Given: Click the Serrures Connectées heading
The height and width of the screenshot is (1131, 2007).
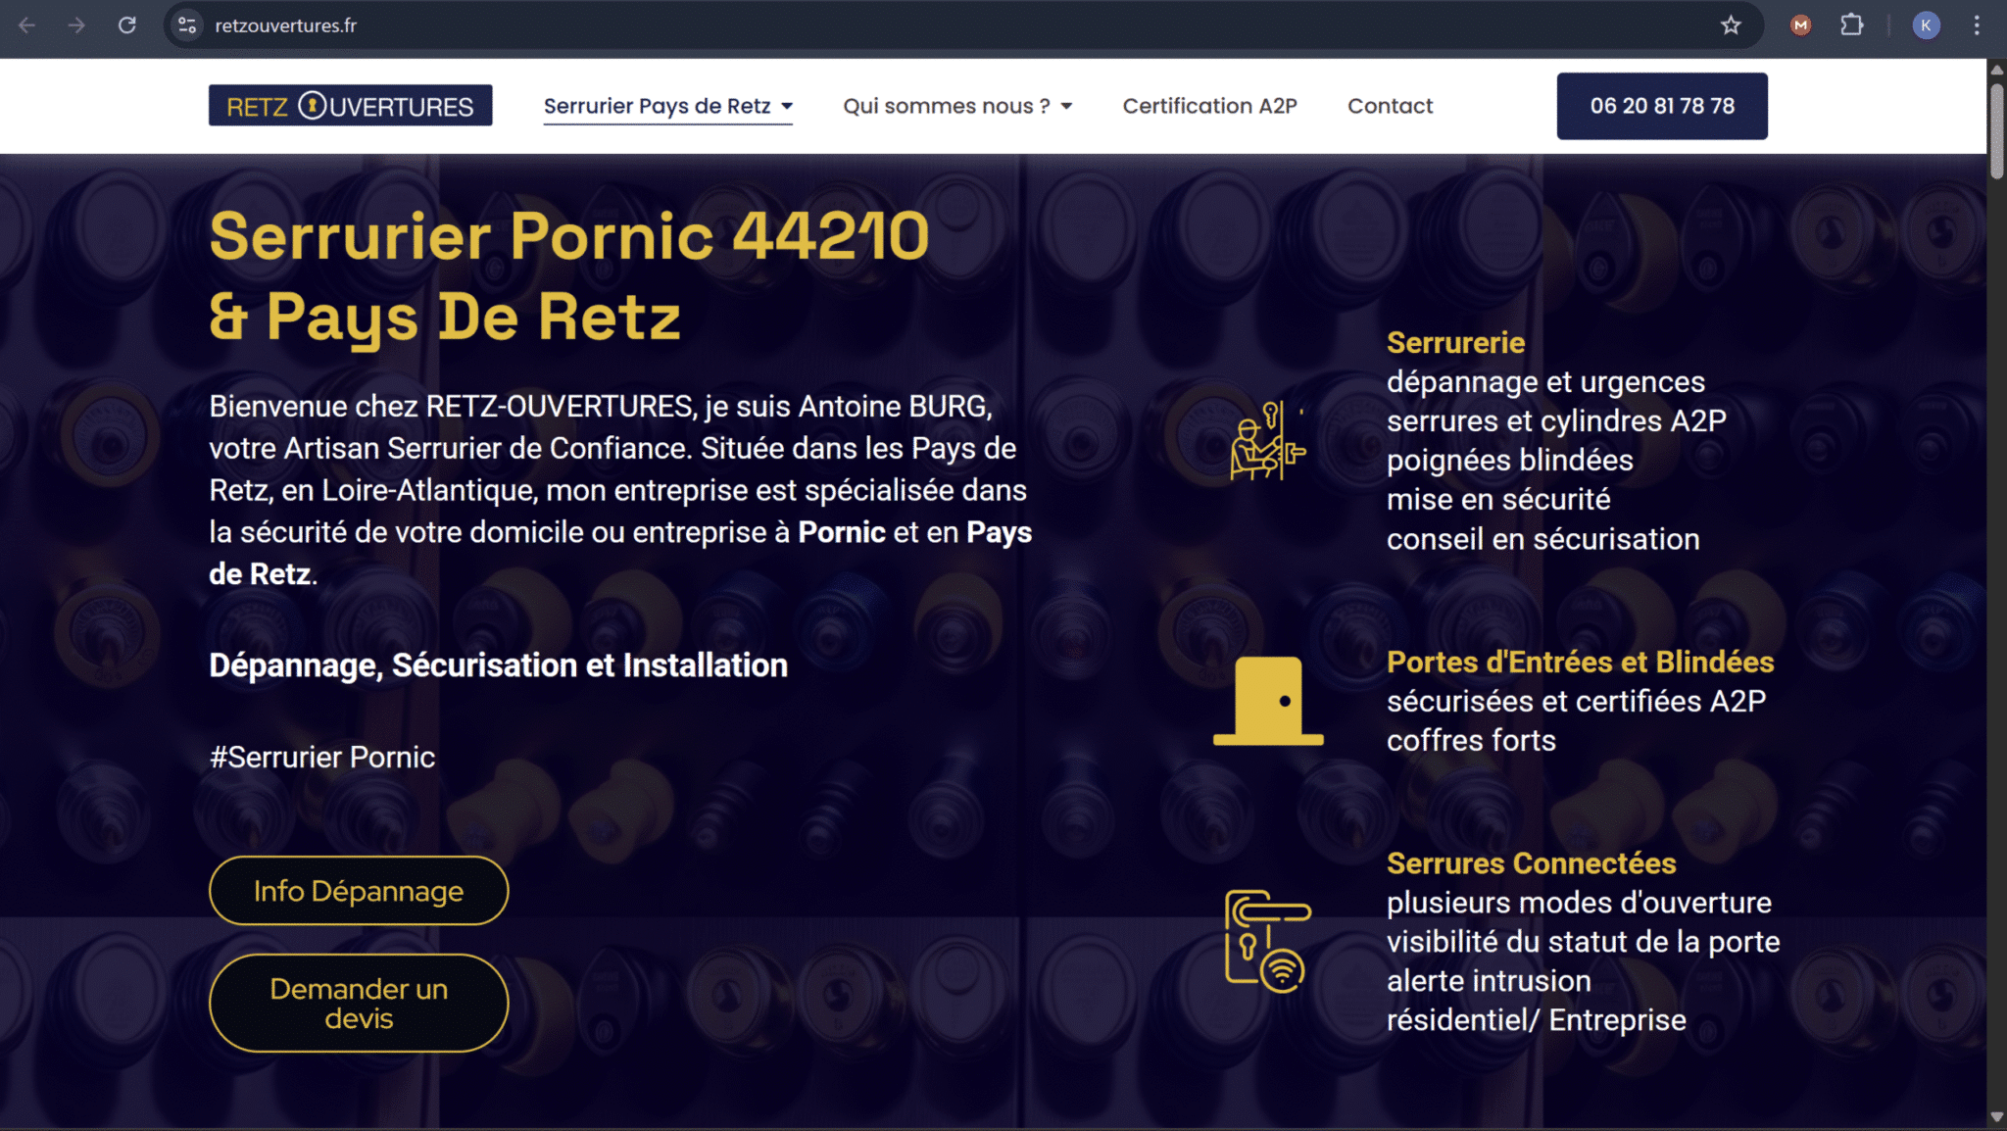Looking at the screenshot, I should tap(1531, 862).
